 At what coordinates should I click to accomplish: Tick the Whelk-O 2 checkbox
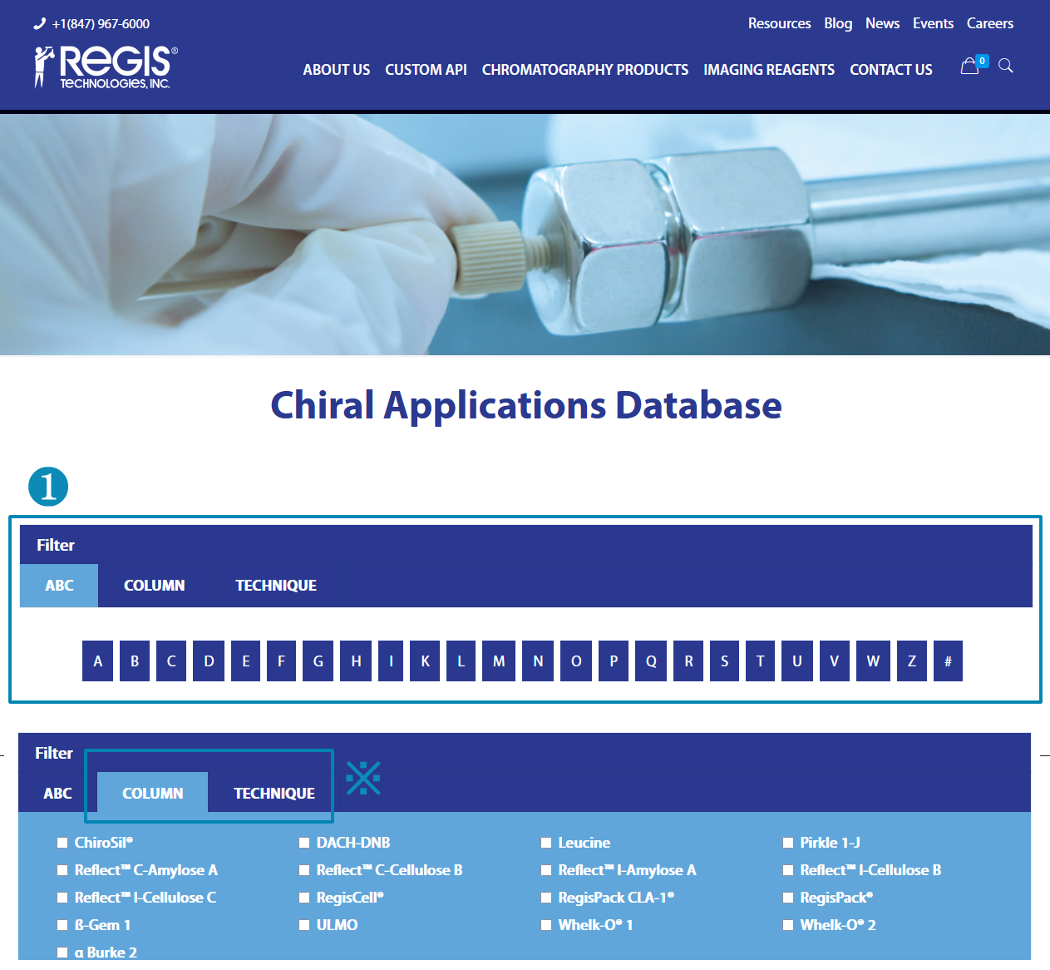coord(788,925)
